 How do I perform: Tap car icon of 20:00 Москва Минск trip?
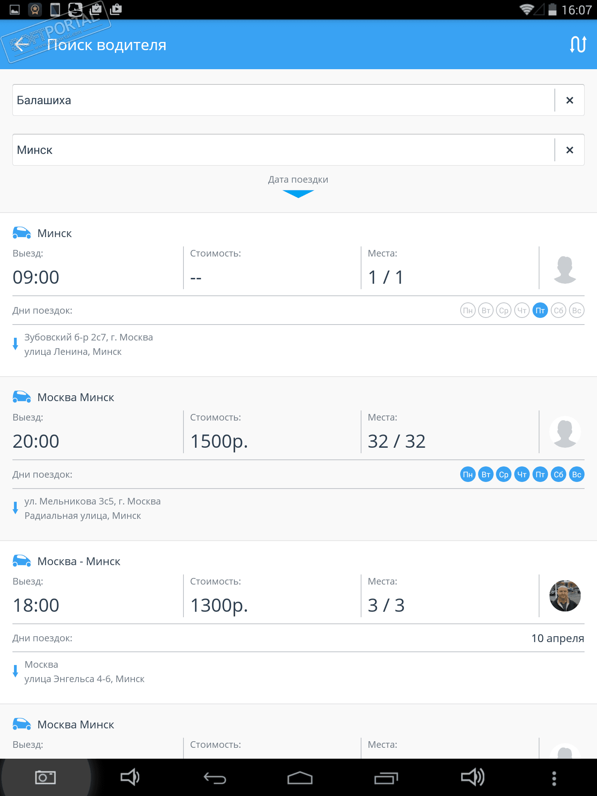pos(22,396)
